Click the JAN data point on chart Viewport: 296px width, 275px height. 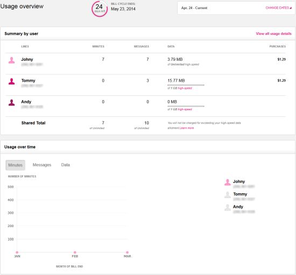pos(17,252)
